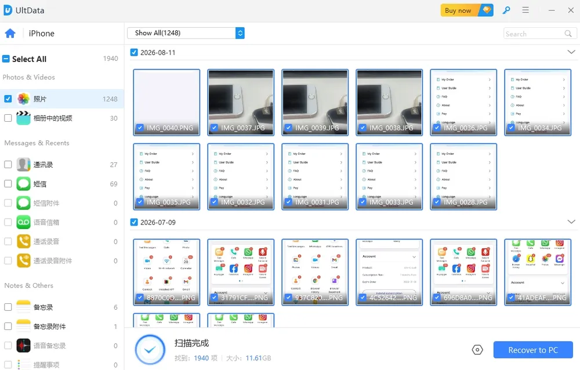Click the iPhone device label
Viewport: 580px width, 370px height.
tap(41, 33)
